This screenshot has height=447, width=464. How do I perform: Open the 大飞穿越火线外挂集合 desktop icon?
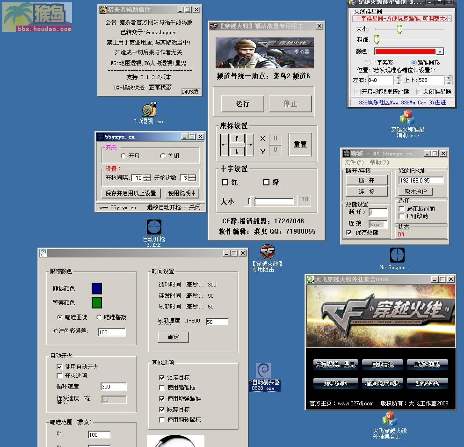coord(390,419)
